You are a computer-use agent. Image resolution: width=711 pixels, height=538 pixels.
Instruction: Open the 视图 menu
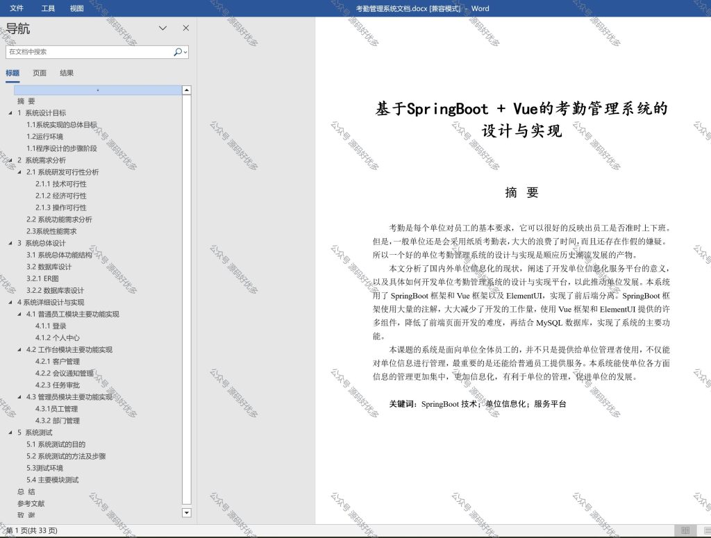coord(76,8)
